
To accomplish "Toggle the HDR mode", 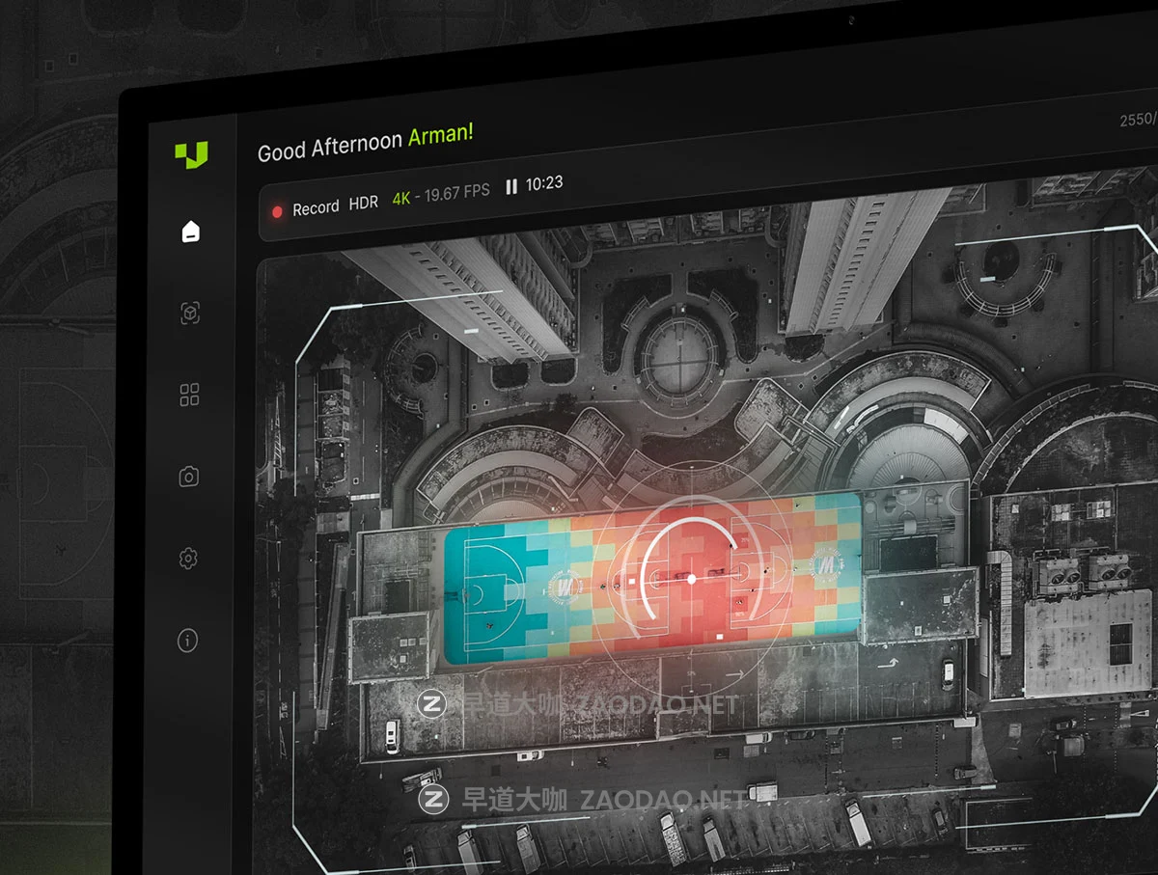I will point(364,203).
